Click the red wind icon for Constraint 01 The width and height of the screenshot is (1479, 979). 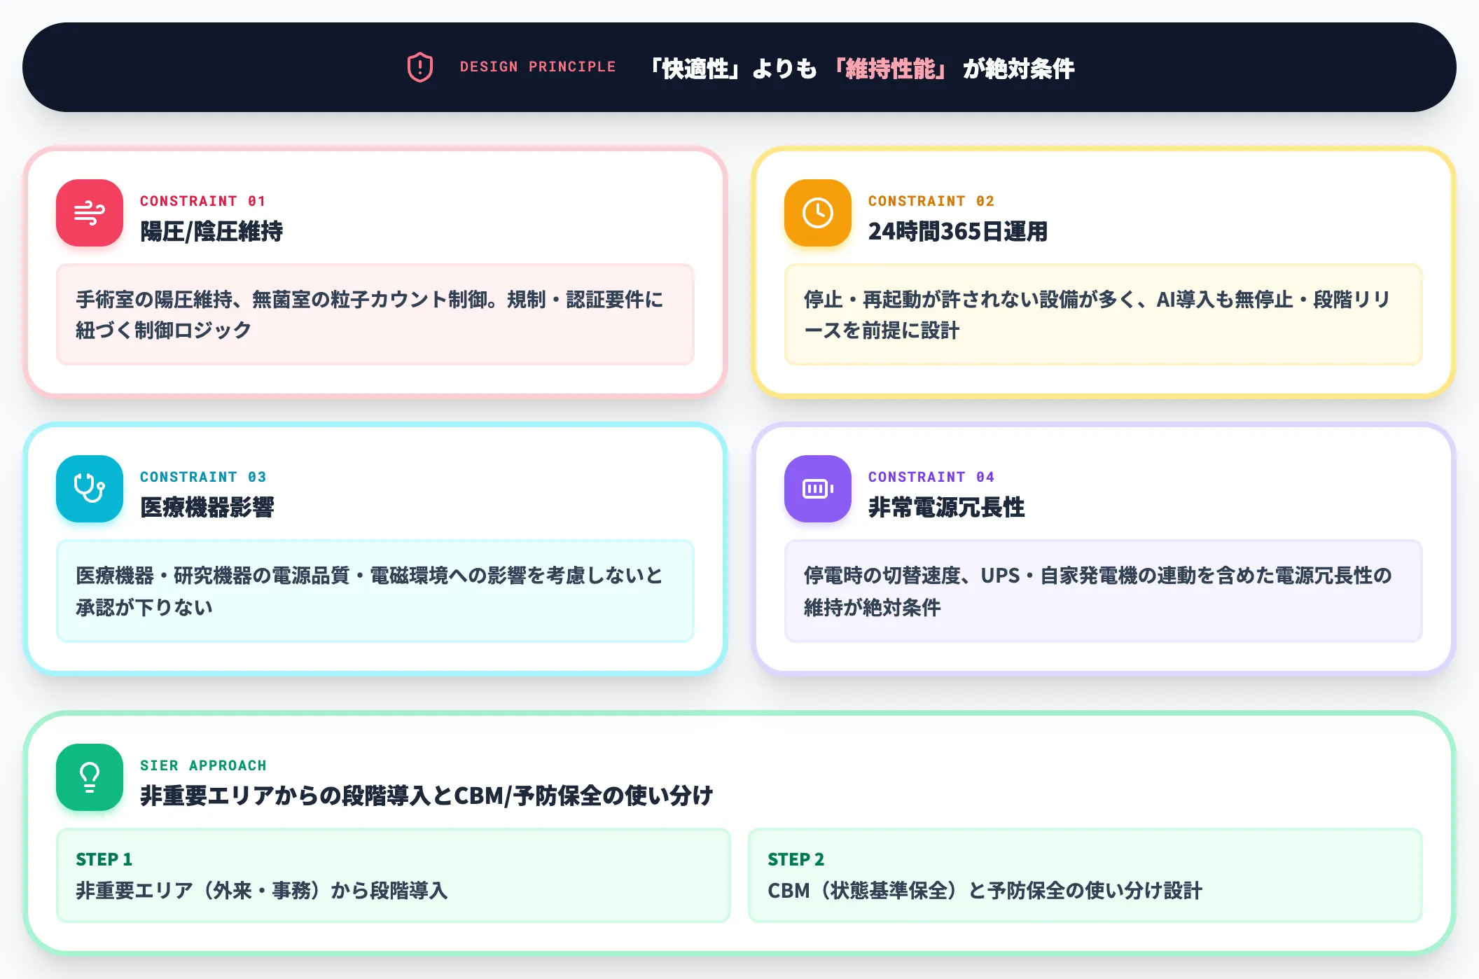coord(90,213)
